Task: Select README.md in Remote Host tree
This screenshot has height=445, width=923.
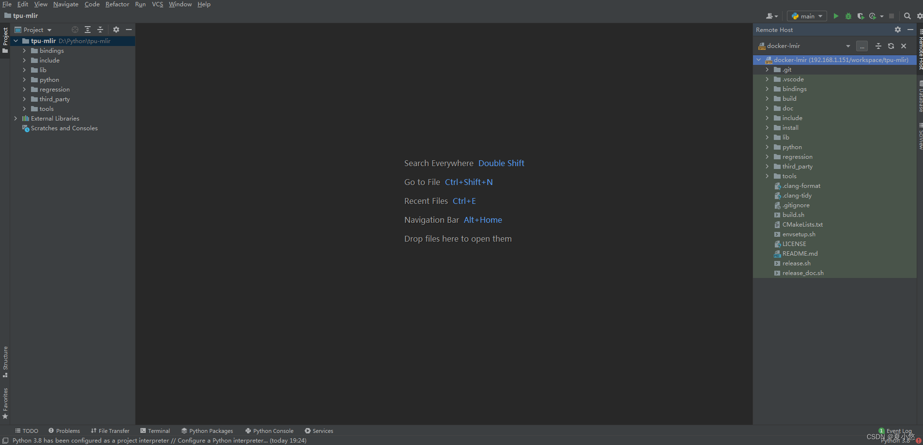Action: (800, 254)
